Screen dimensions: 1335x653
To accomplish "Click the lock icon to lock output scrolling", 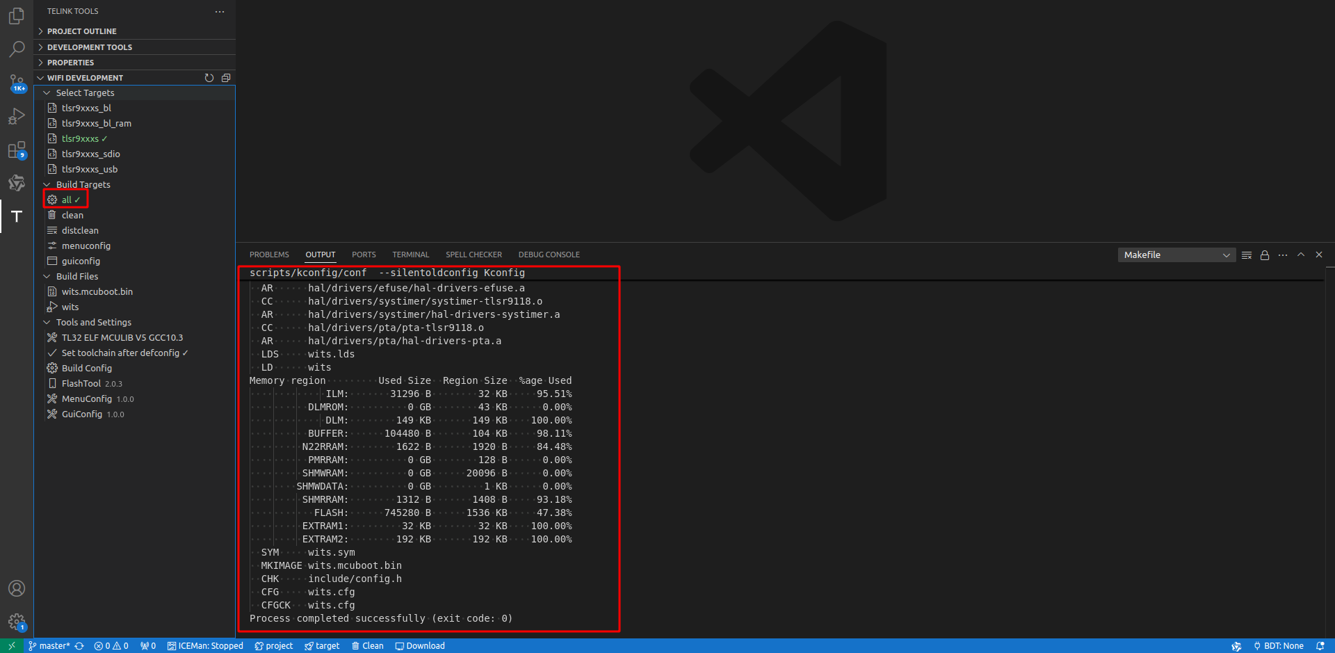I will tap(1265, 255).
